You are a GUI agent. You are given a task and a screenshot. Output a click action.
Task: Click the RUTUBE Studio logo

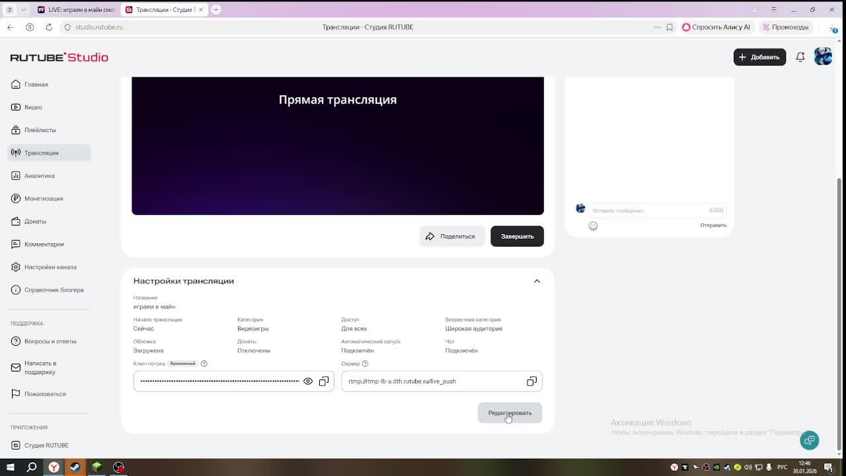59,58
